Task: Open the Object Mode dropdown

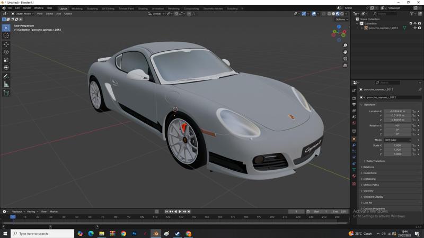Action: [x=22, y=14]
